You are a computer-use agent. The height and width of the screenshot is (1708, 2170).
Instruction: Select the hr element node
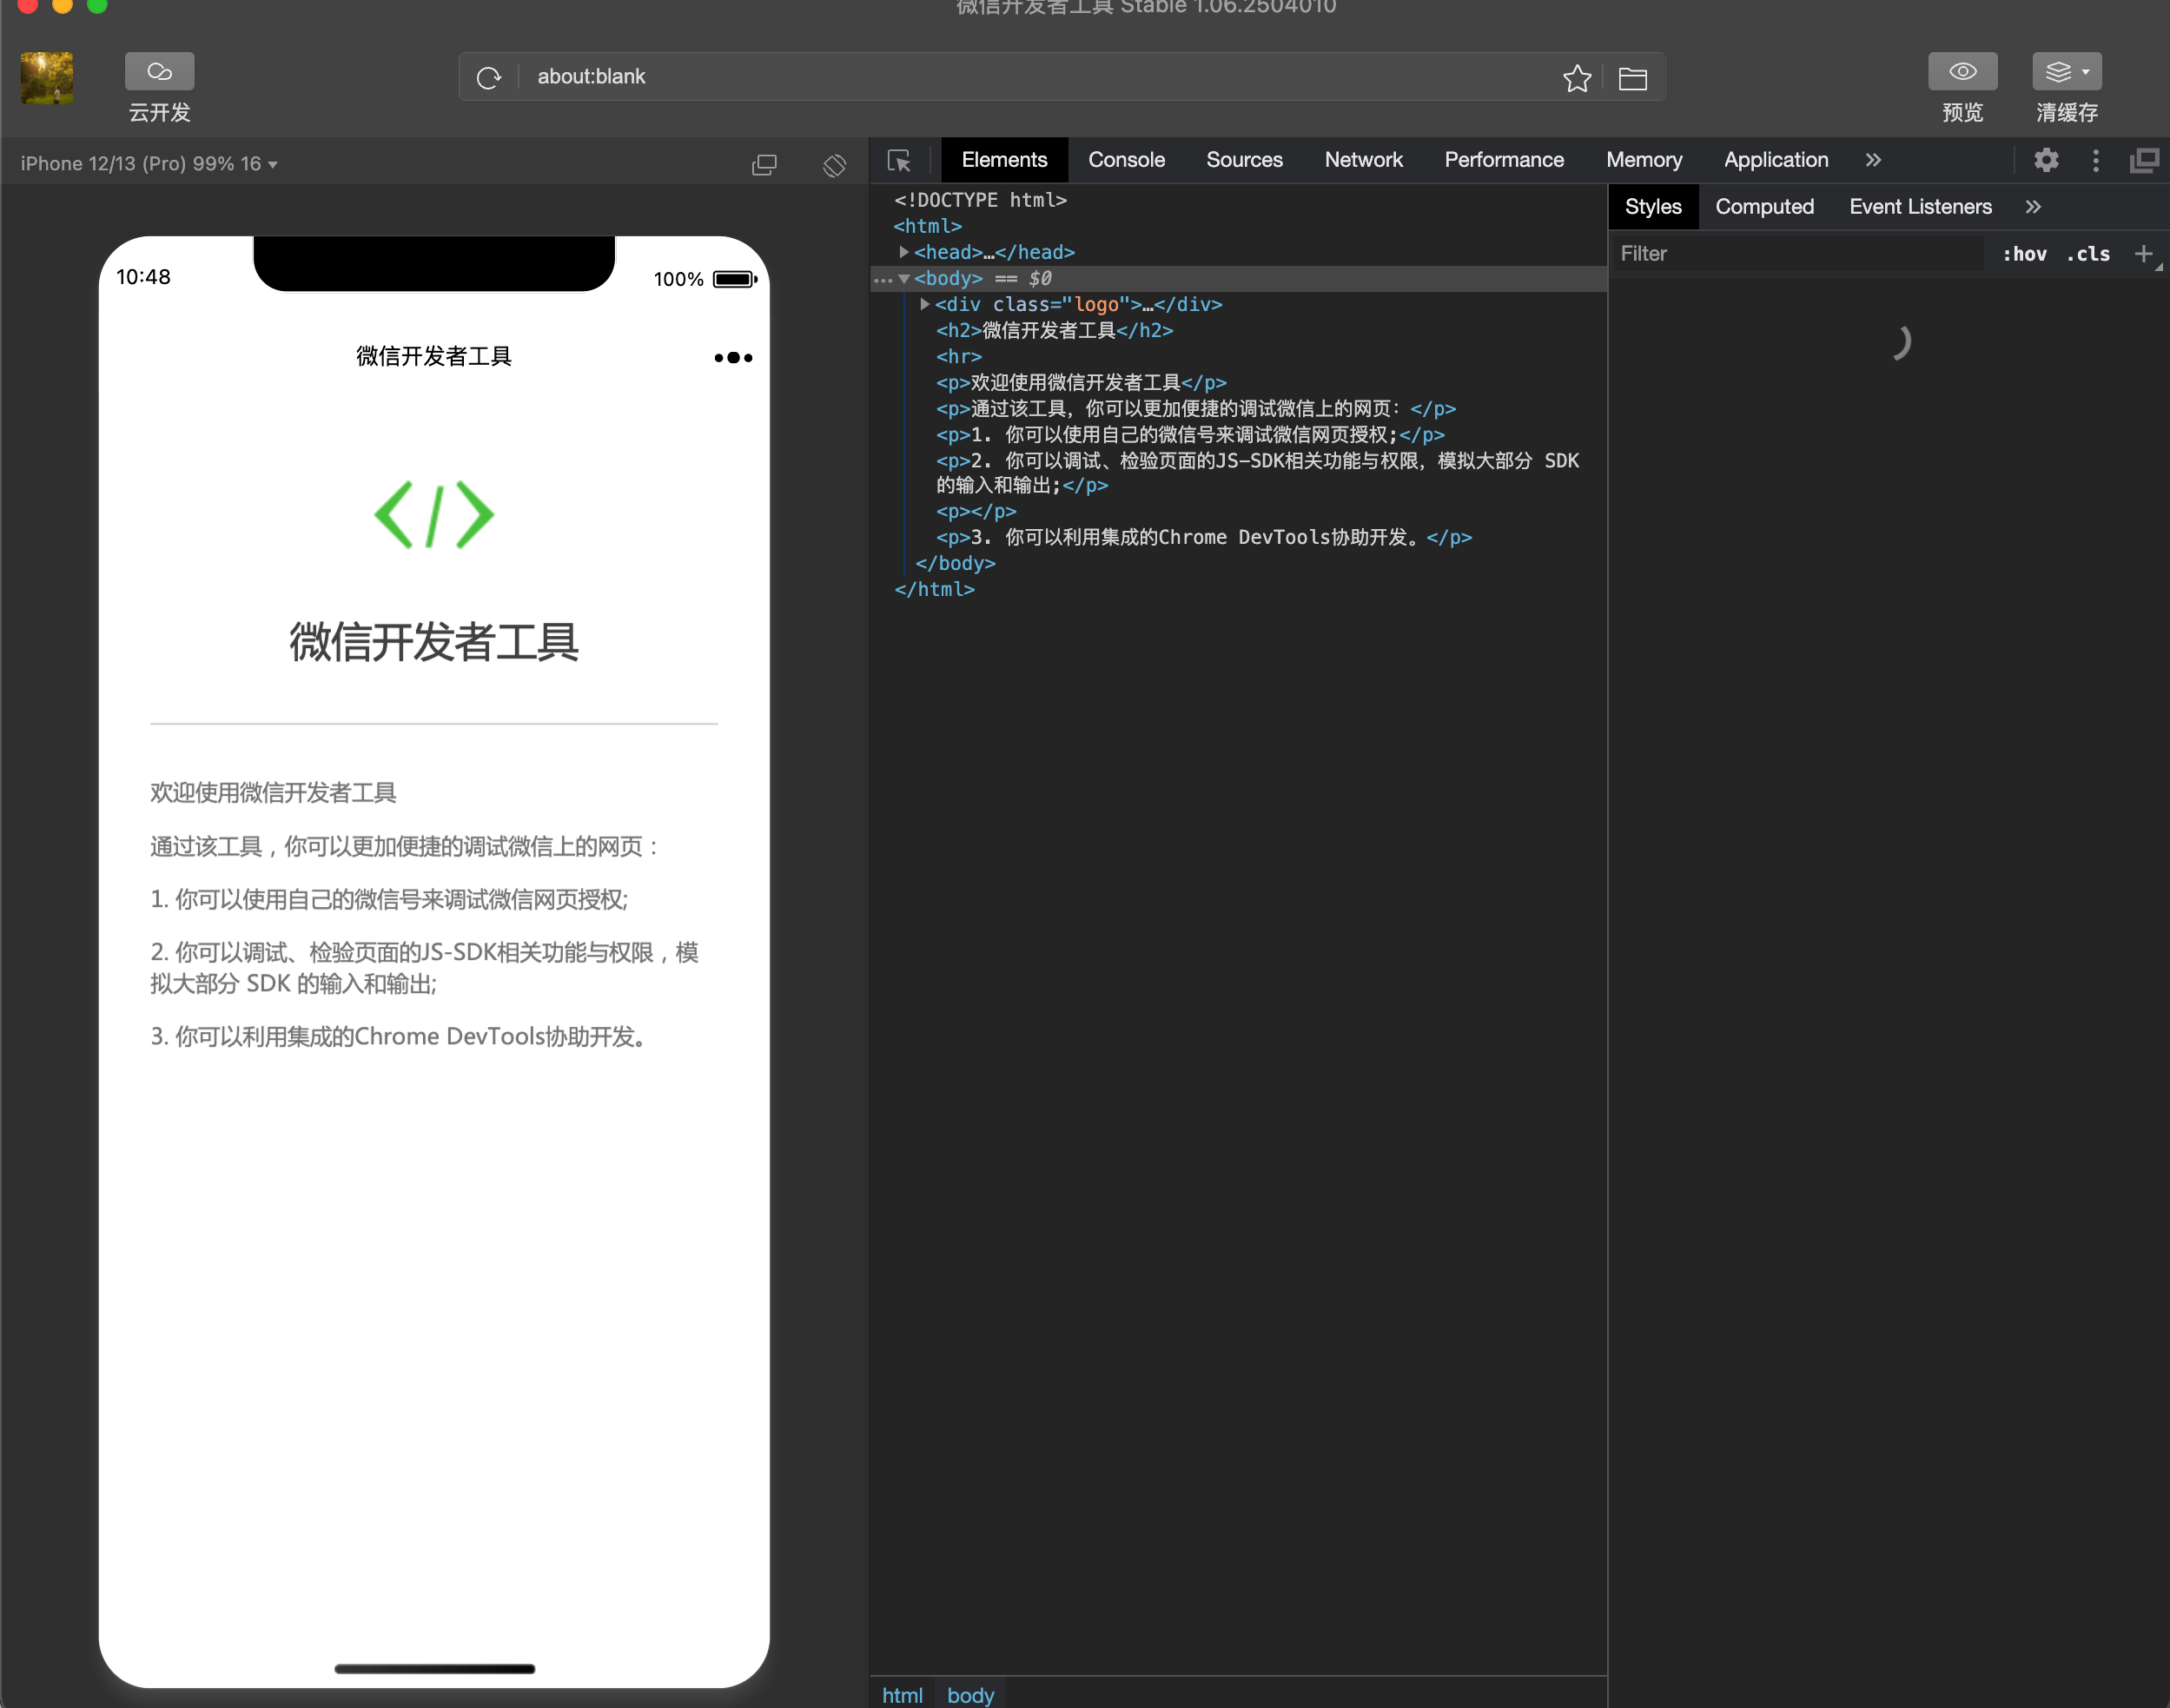tap(959, 356)
